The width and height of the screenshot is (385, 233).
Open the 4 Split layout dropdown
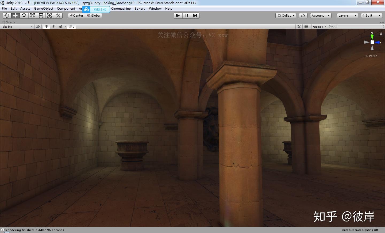pos(371,16)
